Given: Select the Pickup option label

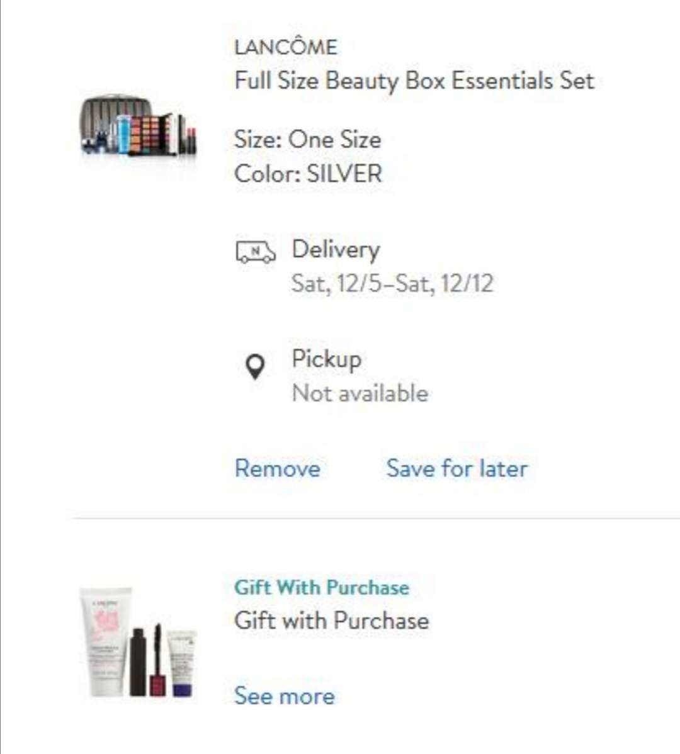Looking at the screenshot, I should pyautogui.click(x=327, y=359).
